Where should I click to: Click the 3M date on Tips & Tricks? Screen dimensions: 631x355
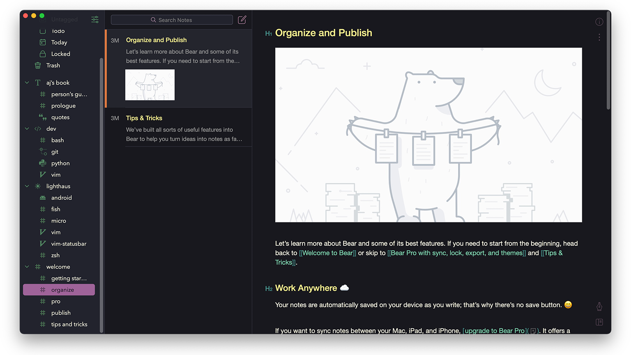(x=115, y=118)
